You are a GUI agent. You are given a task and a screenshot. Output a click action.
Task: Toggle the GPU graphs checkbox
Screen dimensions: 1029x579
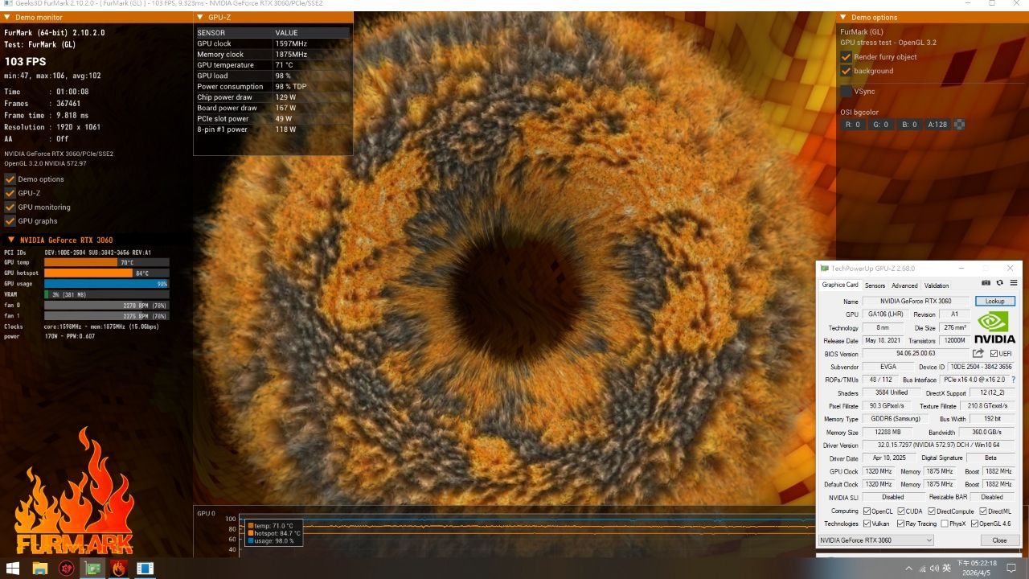pyautogui.click(x=10, y=221)
